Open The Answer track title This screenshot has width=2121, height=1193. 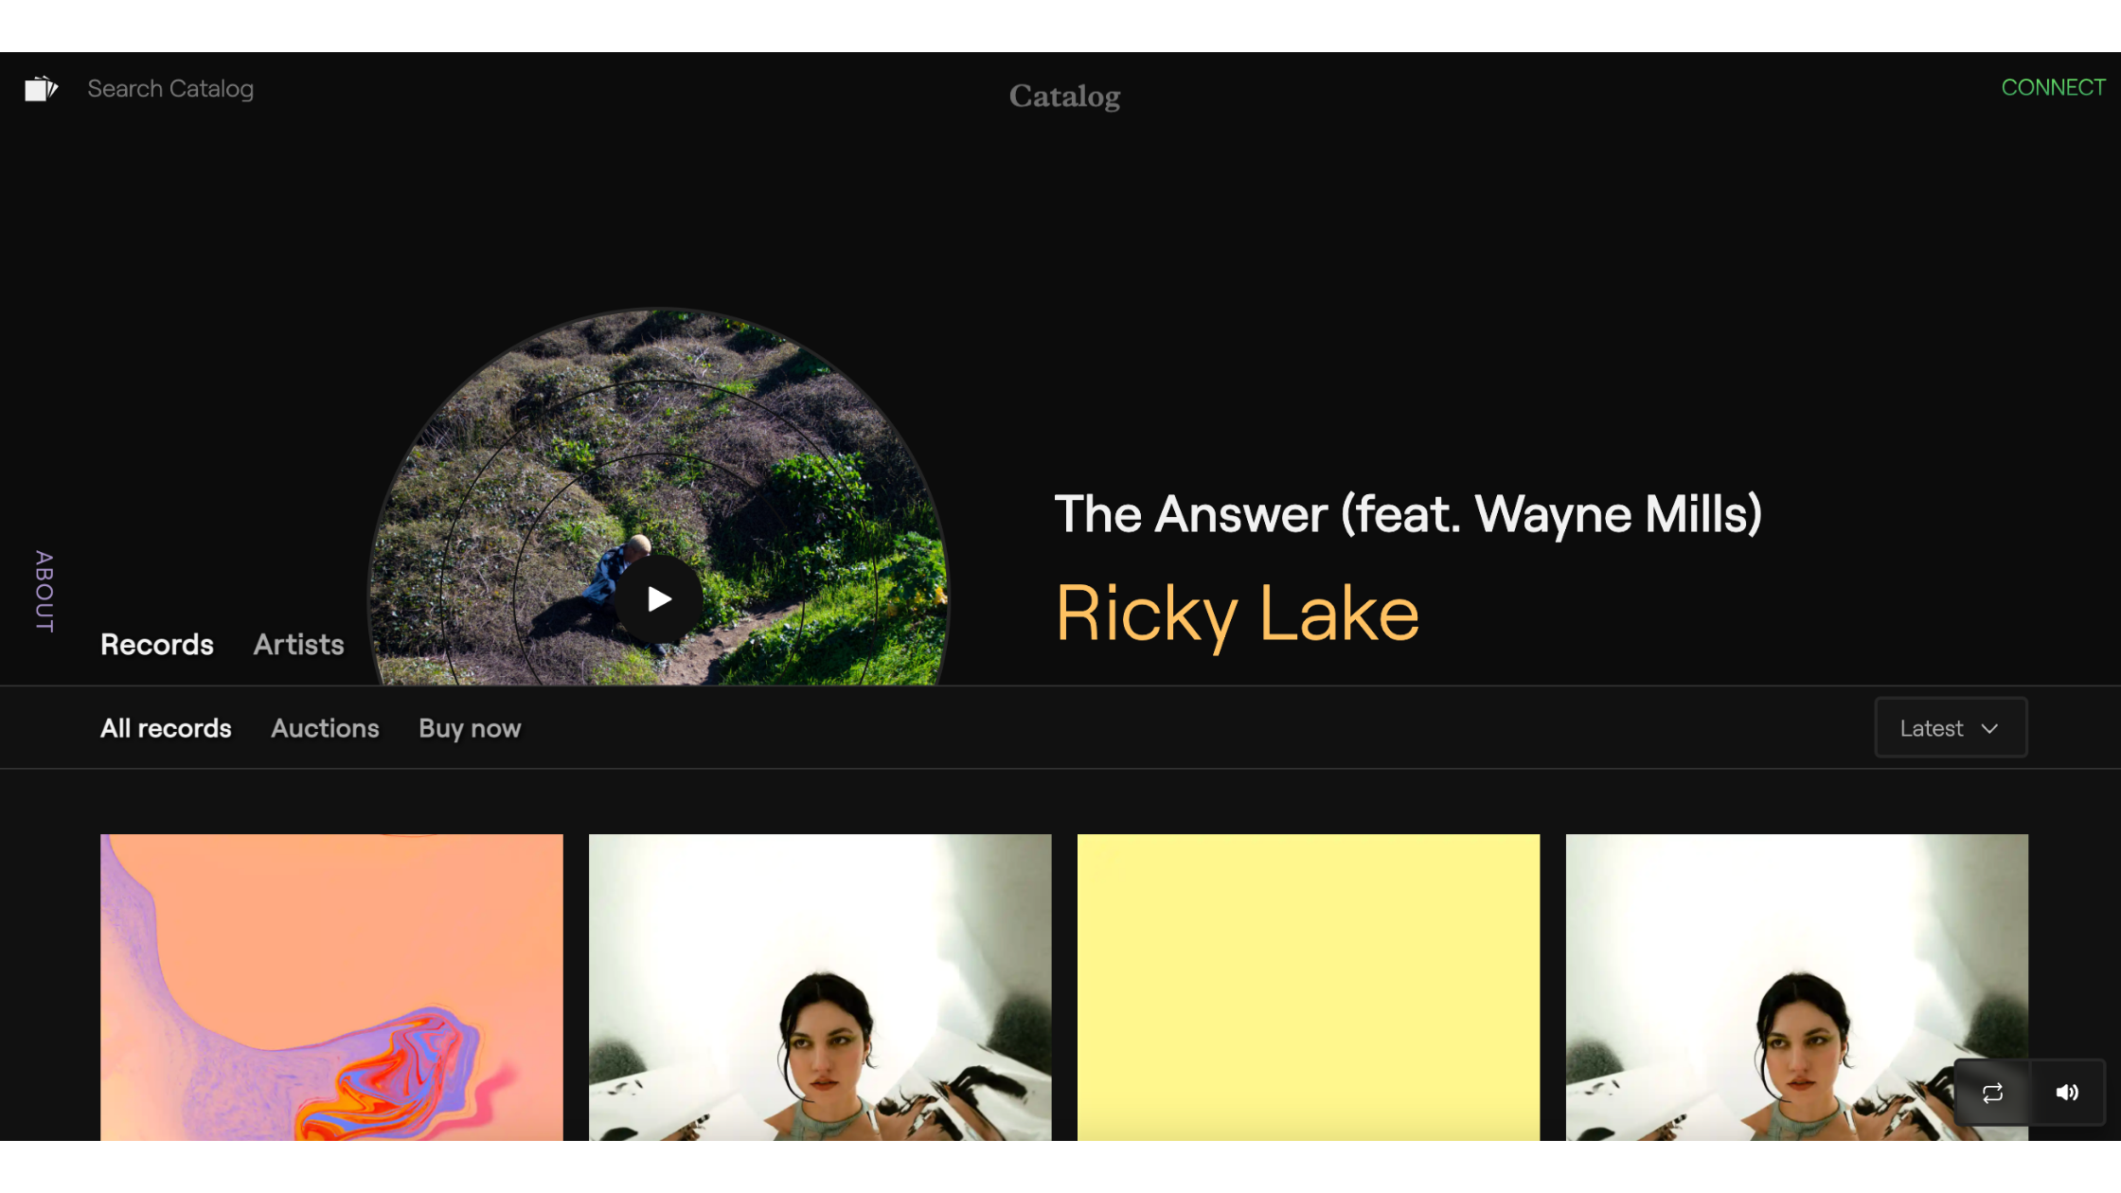click(x=1408, y=514)
